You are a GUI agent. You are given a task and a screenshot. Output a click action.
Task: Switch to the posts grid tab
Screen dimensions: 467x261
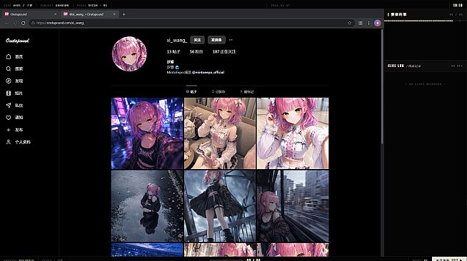click(x=191, y=91)
